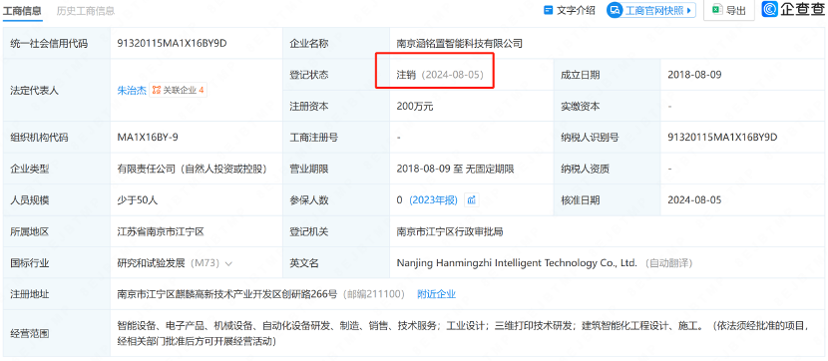The width and height of the screenshot is (828, 361).
Task: Open 2023年报 link
Action: (x=433, y=200)
